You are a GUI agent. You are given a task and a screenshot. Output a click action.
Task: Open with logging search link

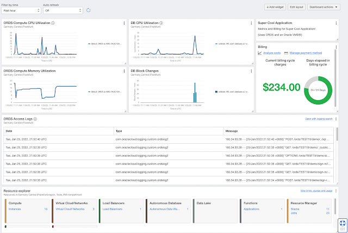[x=319, y=119]
